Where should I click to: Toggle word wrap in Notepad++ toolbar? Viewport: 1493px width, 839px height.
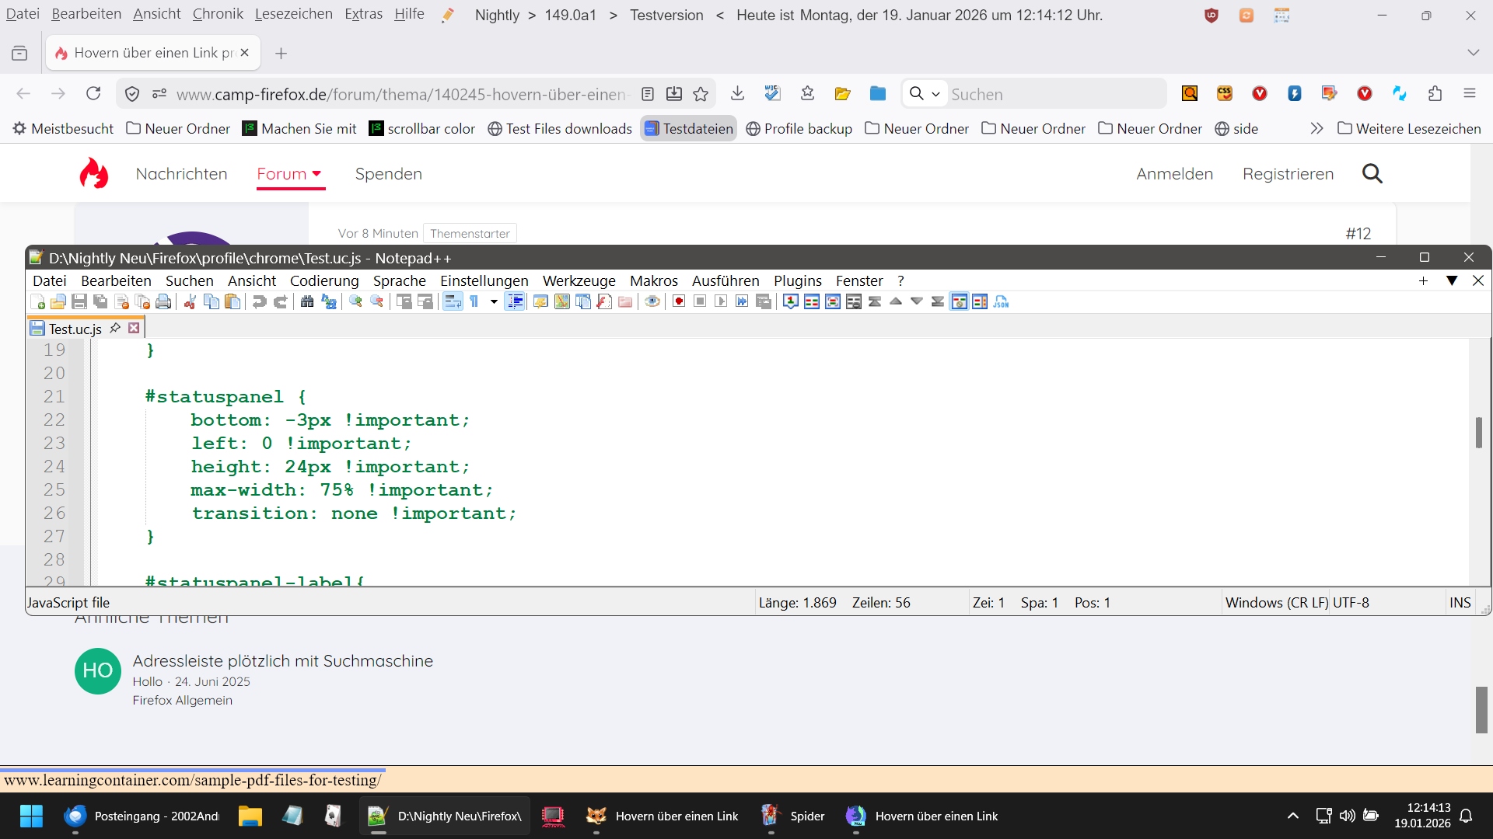tap(453, 301)
